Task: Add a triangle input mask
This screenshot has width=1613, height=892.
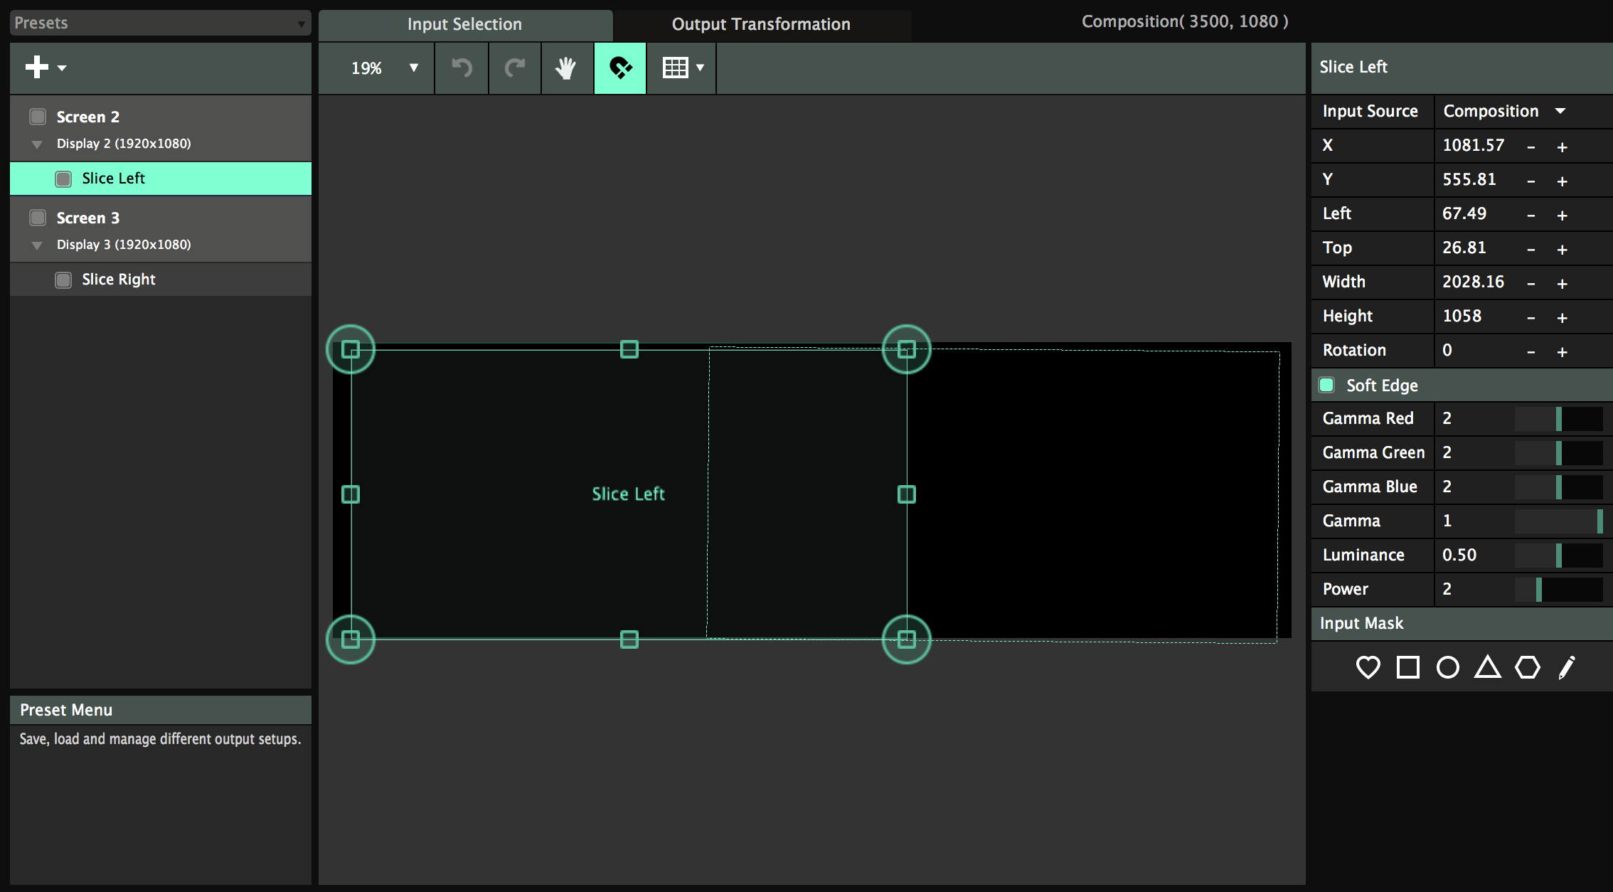Action: (1487, 667)
